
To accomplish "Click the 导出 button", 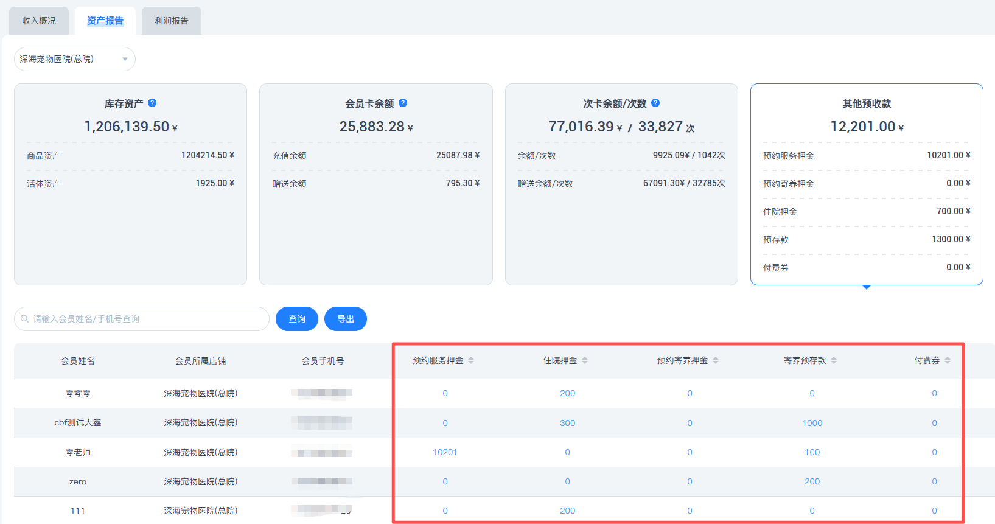I will pyautogui.click(x=346, y=319).
